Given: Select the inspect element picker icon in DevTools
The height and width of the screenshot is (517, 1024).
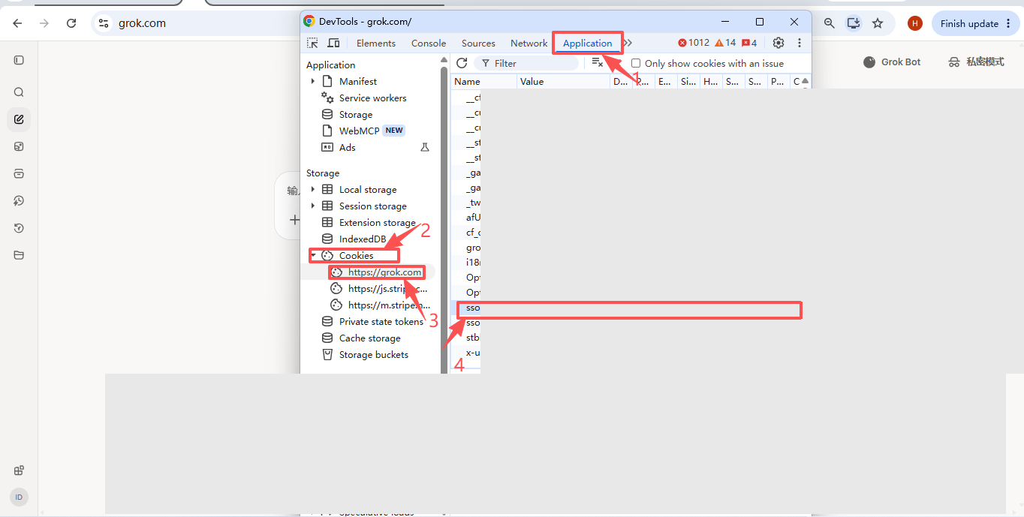Looking at the screenshot, I should point(312,44).
